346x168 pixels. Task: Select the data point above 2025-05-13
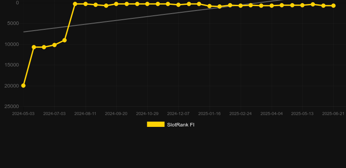coord(302,5)
